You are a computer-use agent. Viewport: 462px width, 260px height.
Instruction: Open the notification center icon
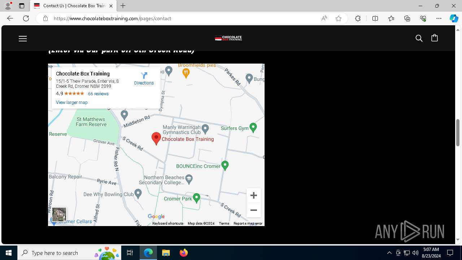[450, 253]
